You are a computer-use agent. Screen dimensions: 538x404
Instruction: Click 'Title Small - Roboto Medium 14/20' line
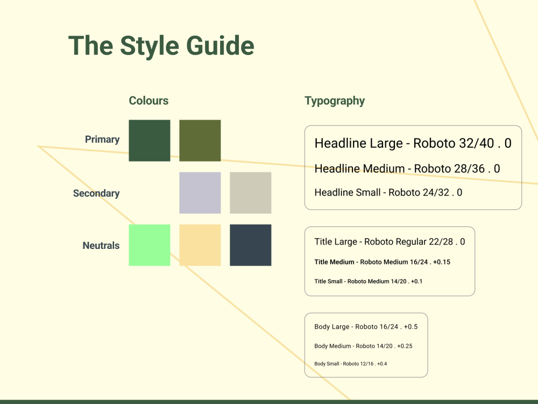369,281
